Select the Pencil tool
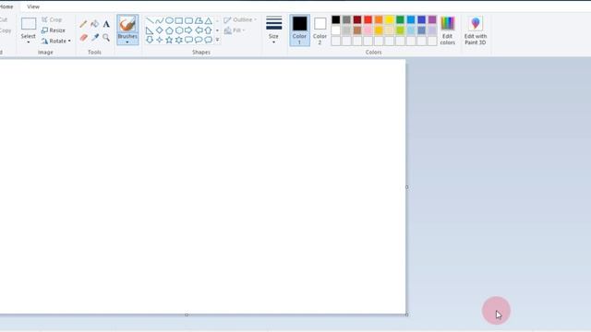 (83, 24)
